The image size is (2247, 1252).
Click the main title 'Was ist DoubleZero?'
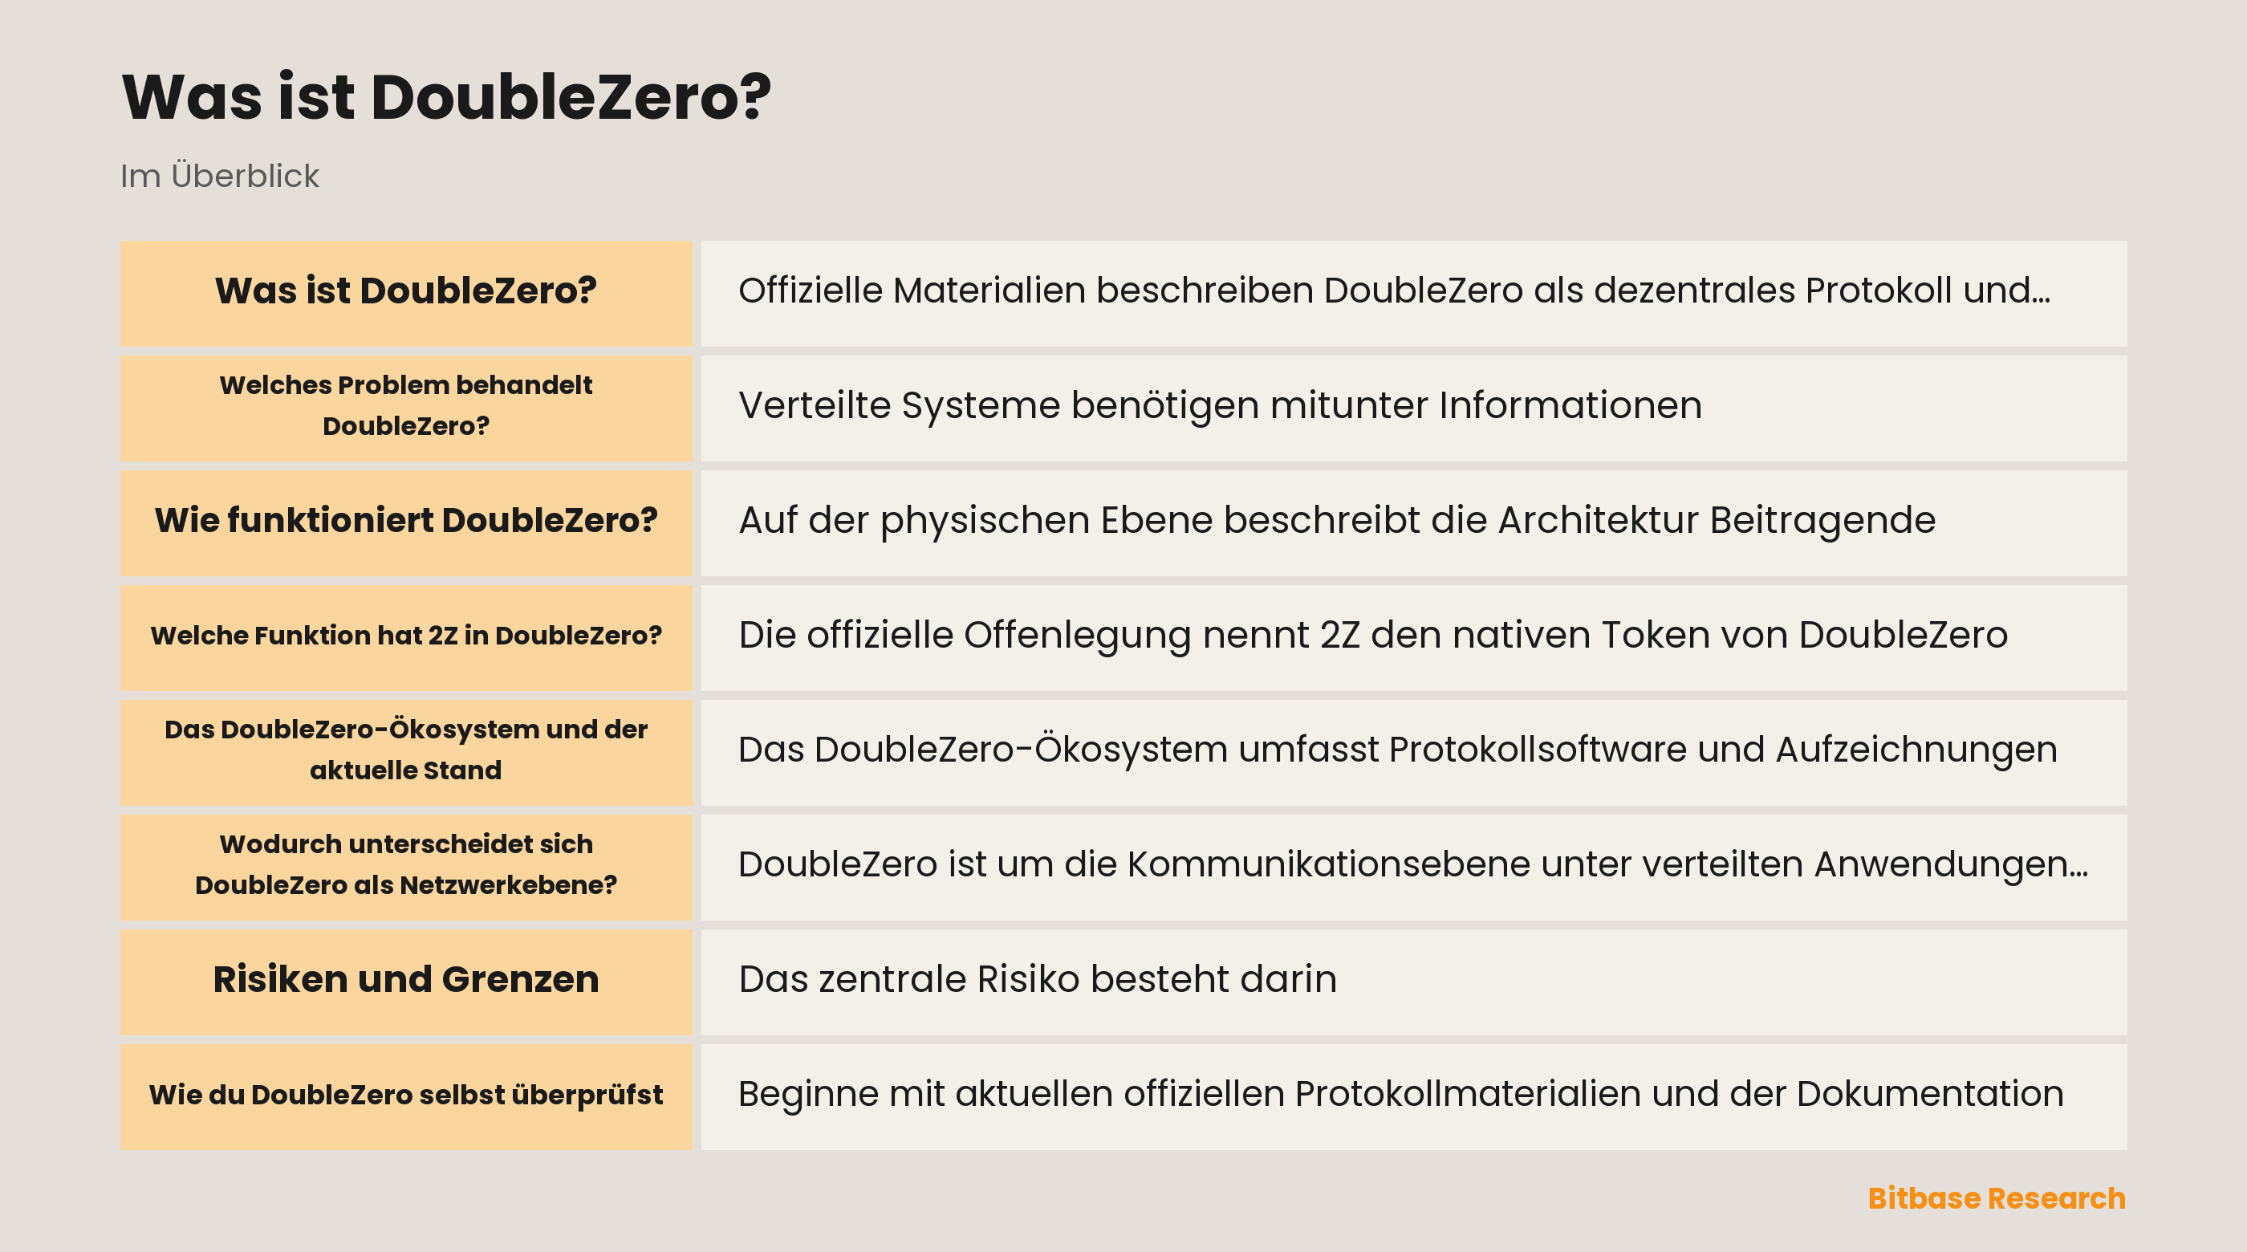pos(447,96)
